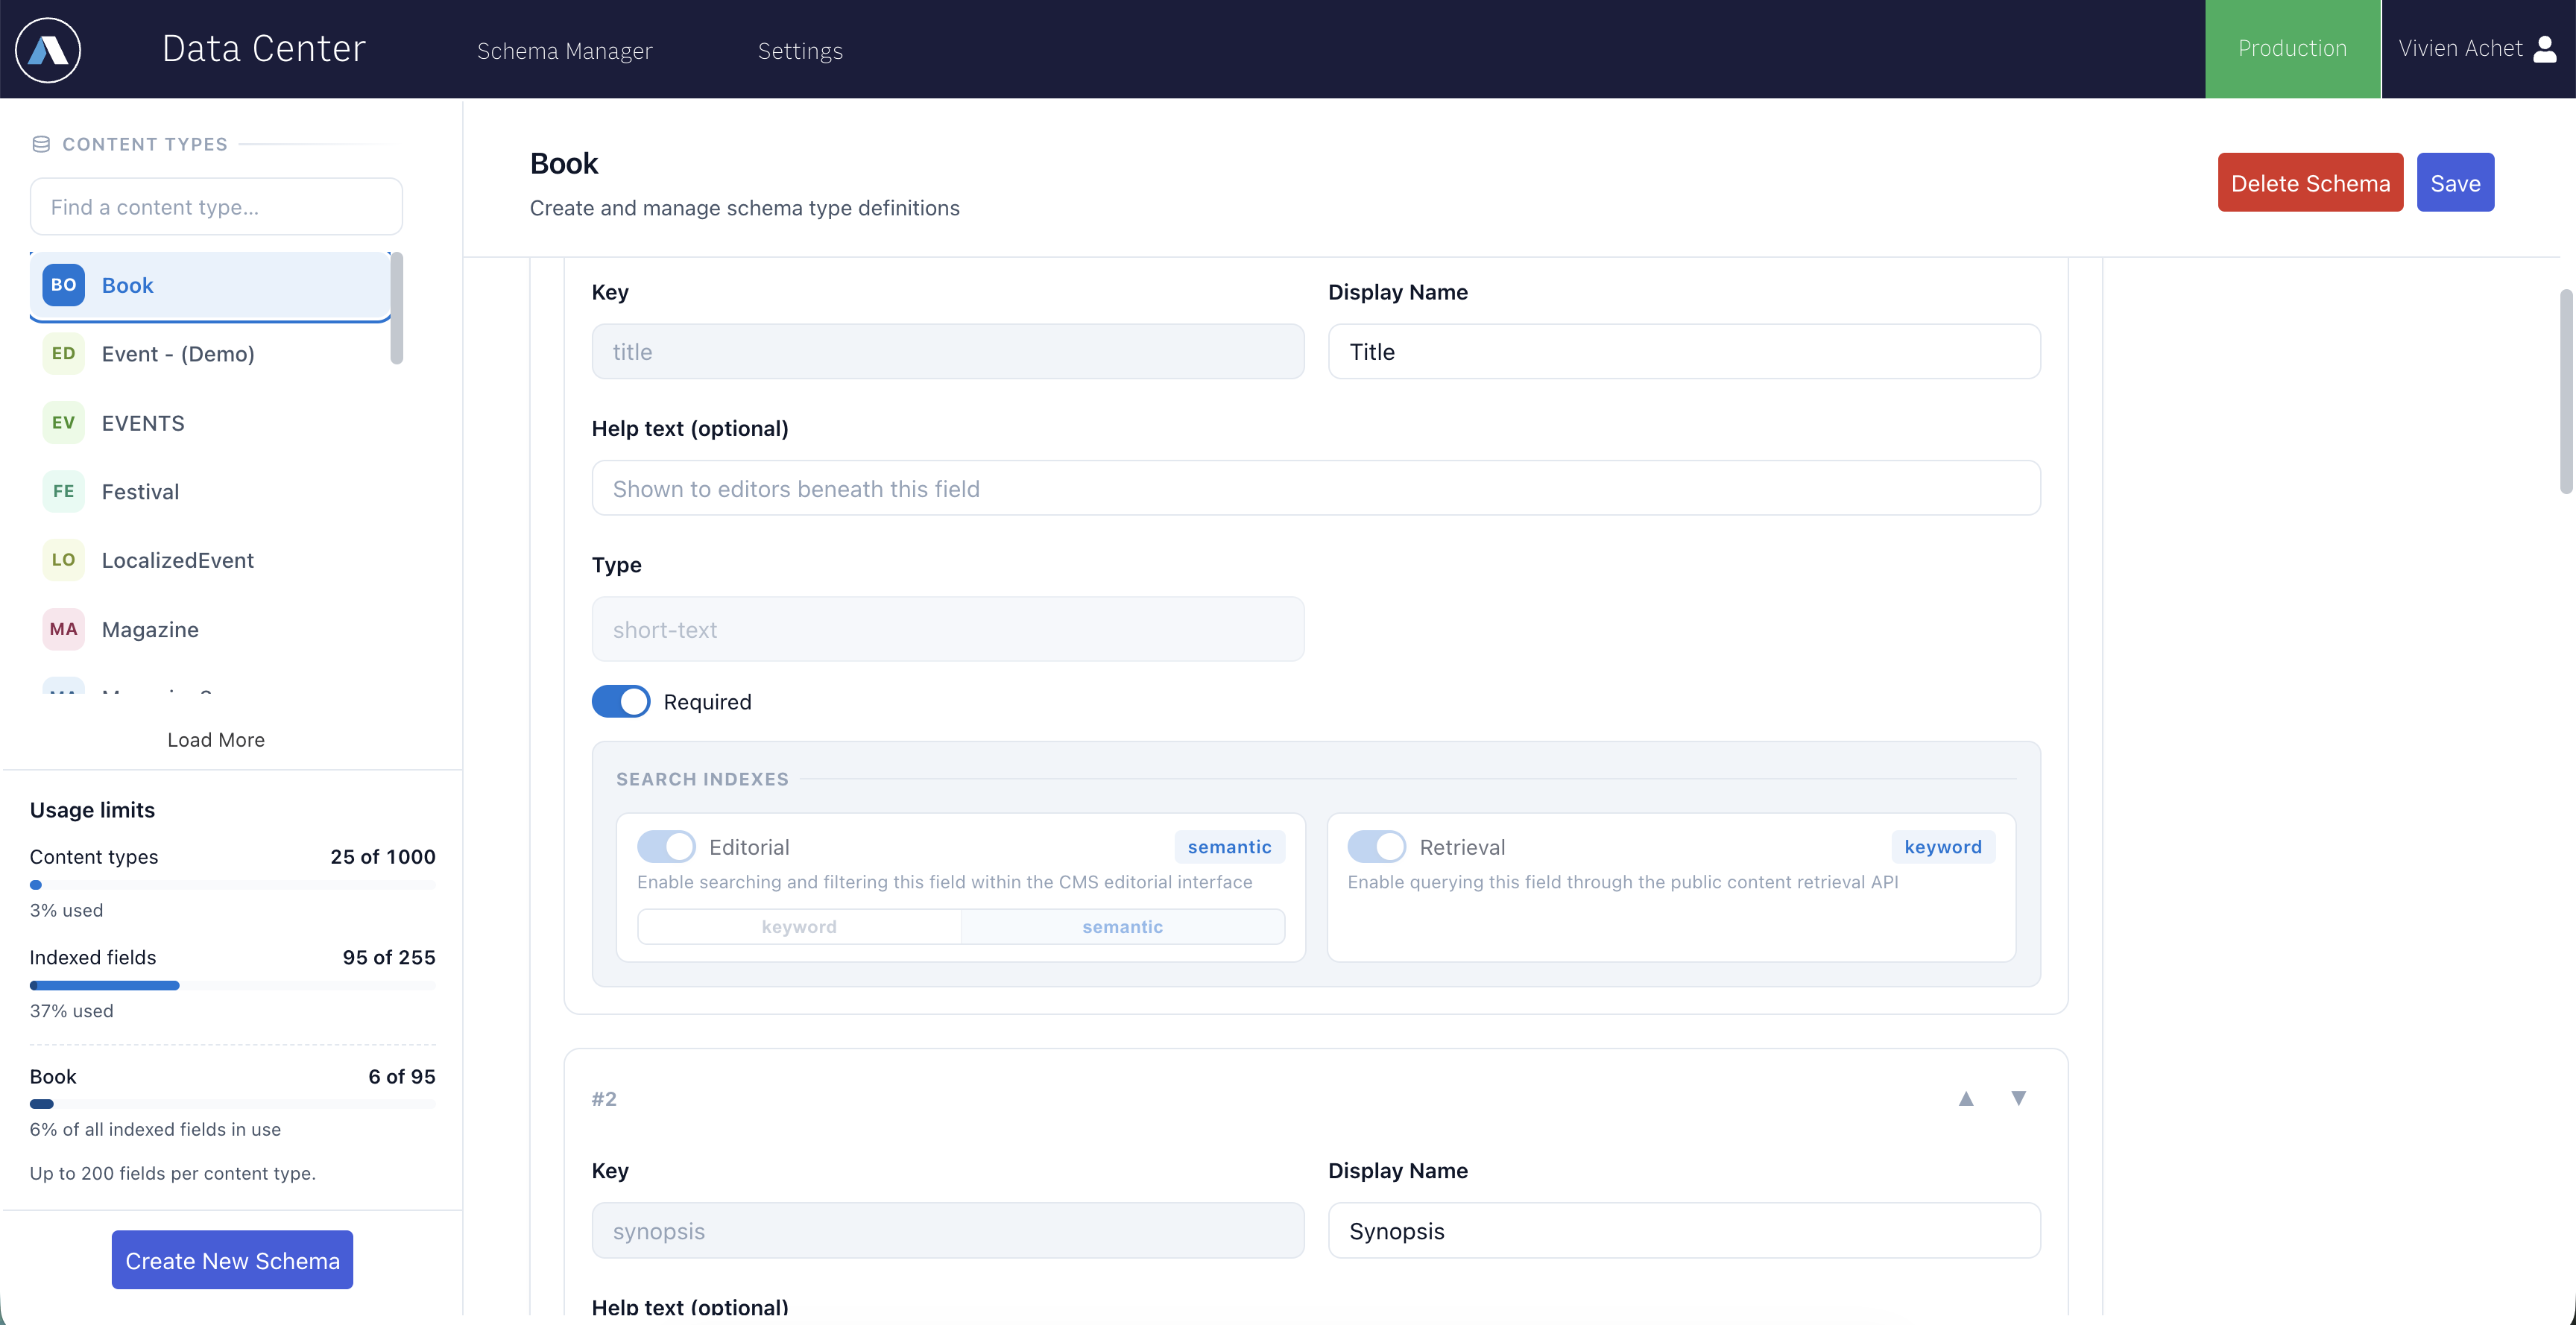Click the FE badge for Festival

click(63, 491)
